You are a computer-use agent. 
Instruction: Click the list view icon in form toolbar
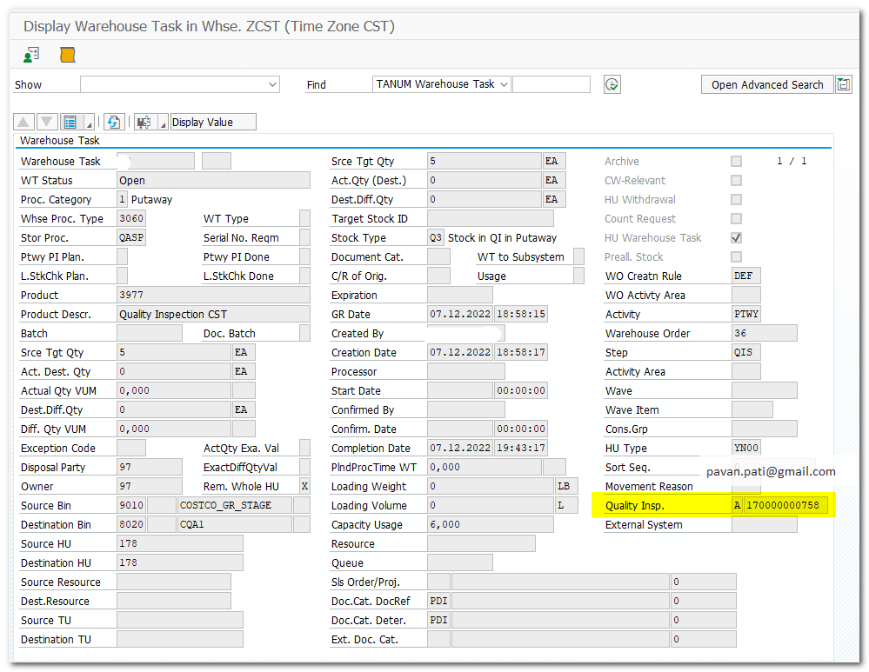(x=70, y=122)
